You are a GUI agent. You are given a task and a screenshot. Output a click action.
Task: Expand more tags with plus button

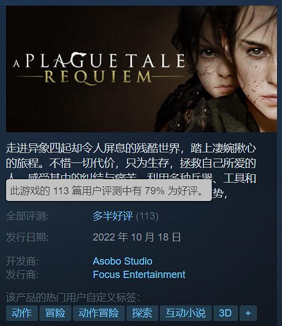click(x=248, y=313)
